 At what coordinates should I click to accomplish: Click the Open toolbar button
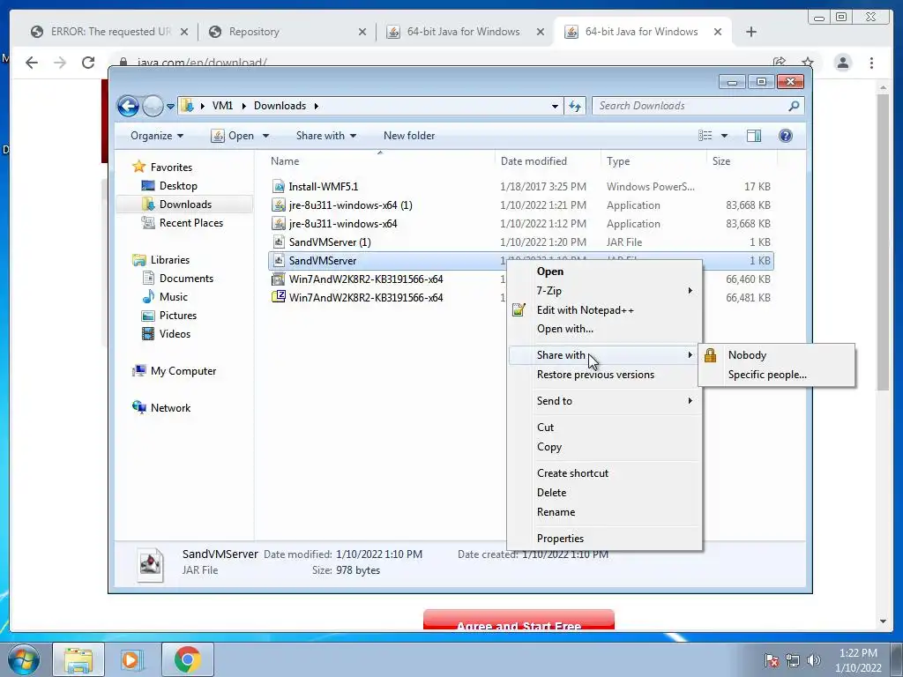pyautogui.click(x=232, y=136)
